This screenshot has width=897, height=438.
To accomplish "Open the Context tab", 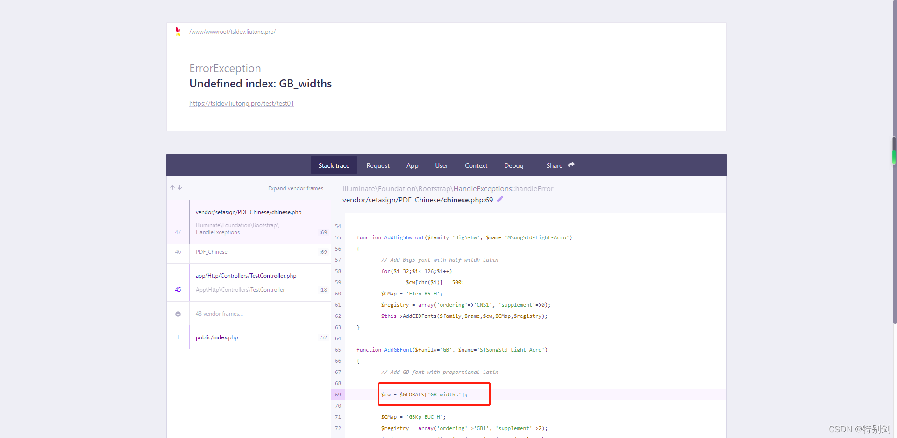I will [x=476, y=165].
